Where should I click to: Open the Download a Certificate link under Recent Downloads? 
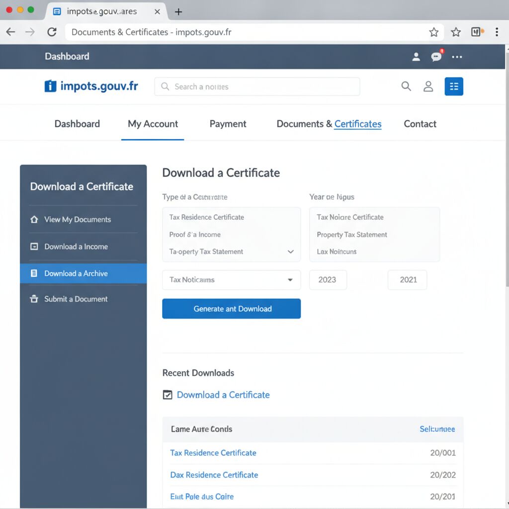click(223, 395)
